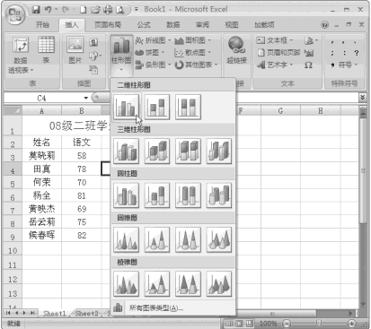Image resolution: width=371 pixels, height=329 pixels.
Task: Click the vertical scrollbar thumb
Action: [x=363, y=170]
